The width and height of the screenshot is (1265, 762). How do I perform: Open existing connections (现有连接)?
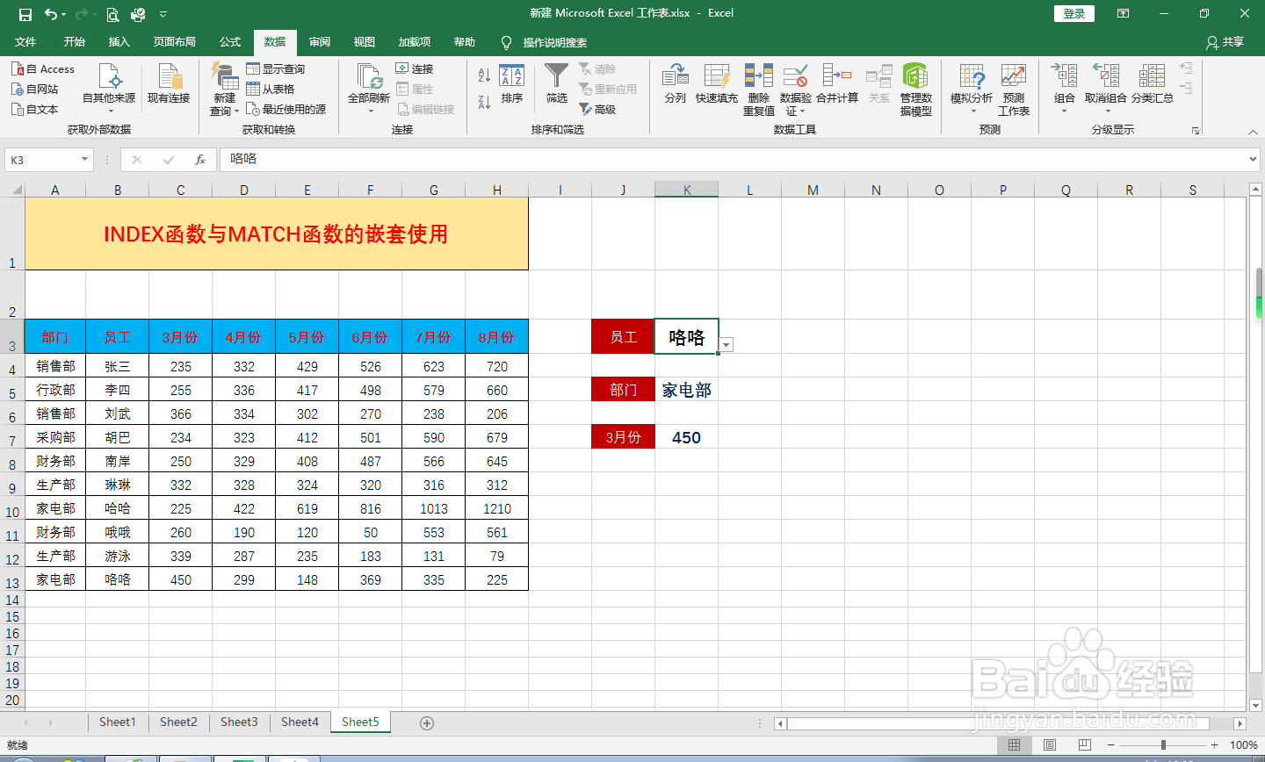pyautogui.click(x=169, y=85)
